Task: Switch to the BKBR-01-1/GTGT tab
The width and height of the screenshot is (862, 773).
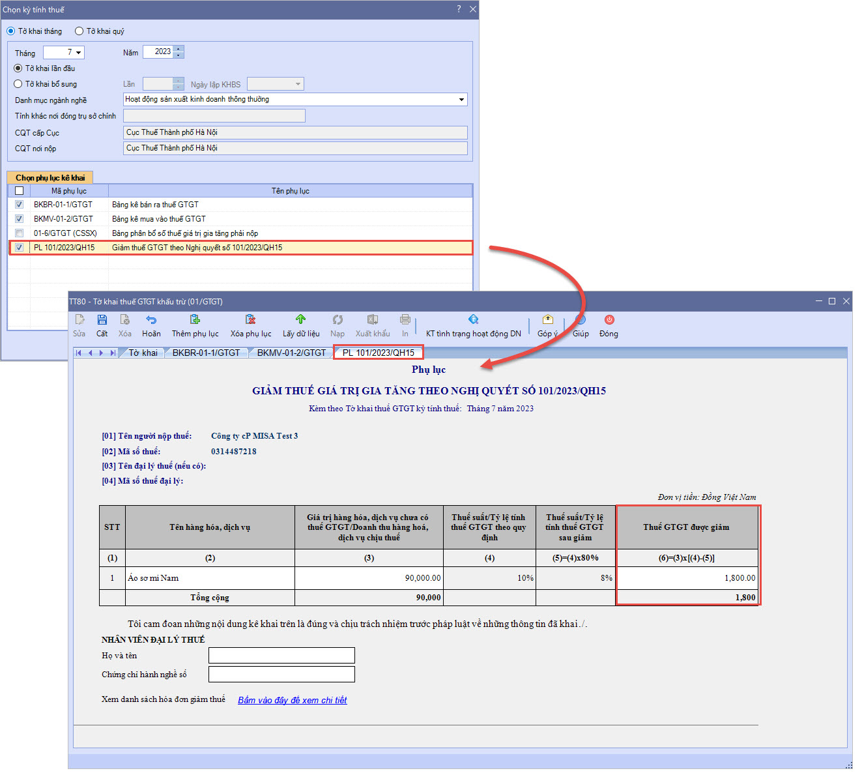Action: [206, 353]
